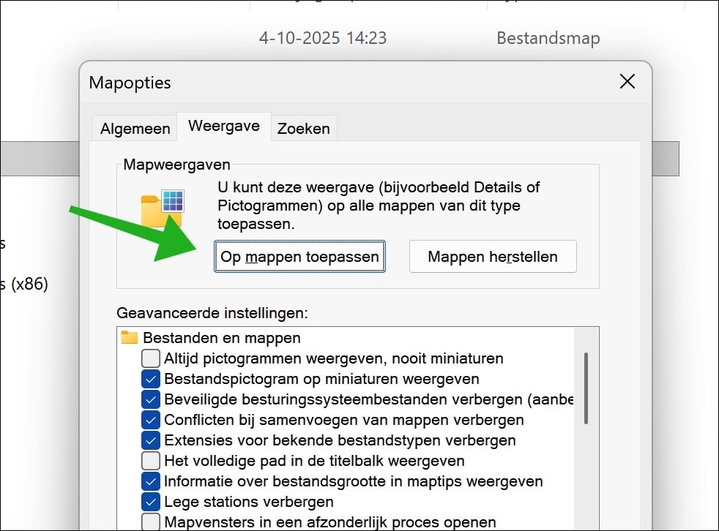Click the Bestandsmap entry in the background window
Viewport: 719px width, 531px height.
548,37
